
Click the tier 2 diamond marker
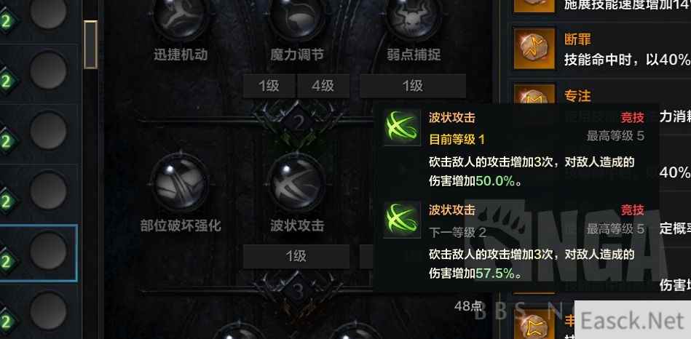point(299,123)
